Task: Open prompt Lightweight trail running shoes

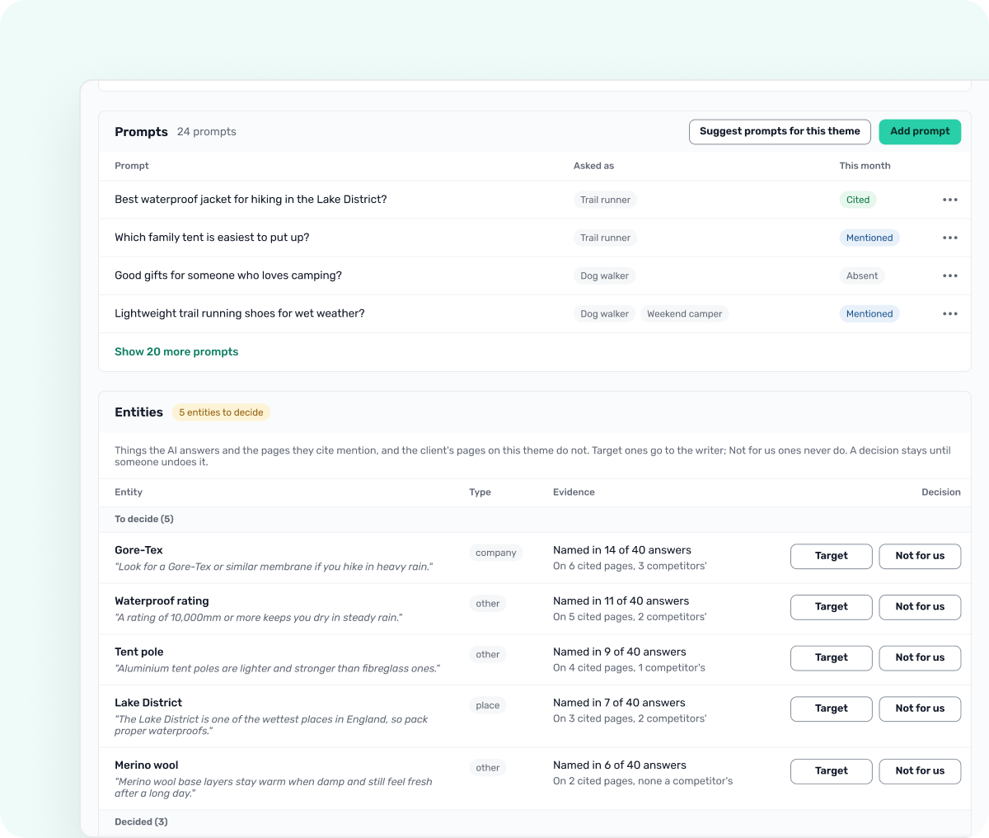Action: [239, 313]
